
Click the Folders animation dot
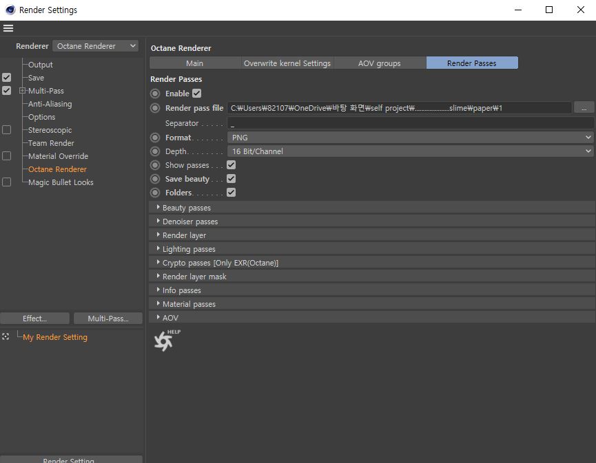155,193
